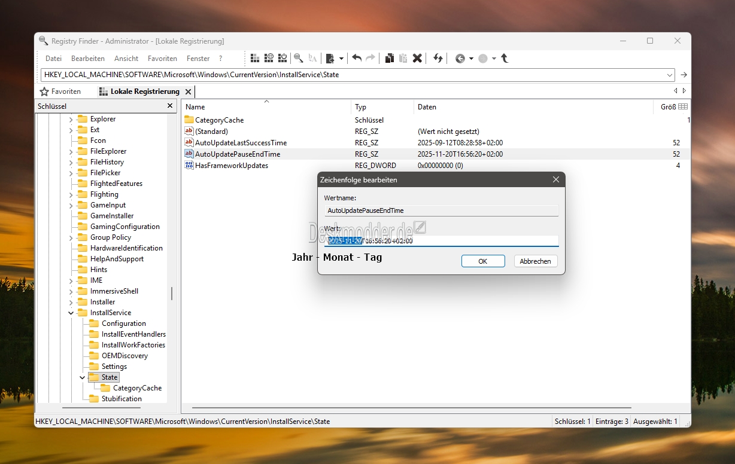Select the (Standard) value row
Image resolution: width=735 pixels, height=464 pixels.
click(436, 132)
